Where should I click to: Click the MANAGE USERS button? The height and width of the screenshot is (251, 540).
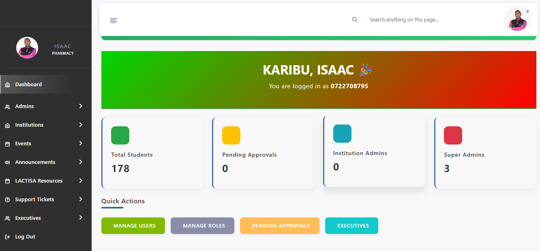[133, 225]
